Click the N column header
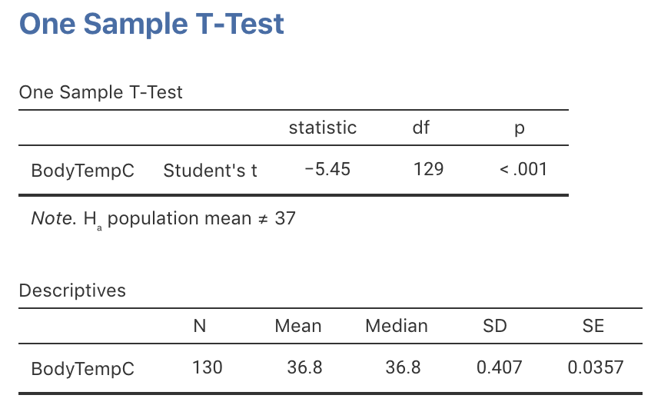The width and height of the screenshot is (661, 415). pyautogui.click(x=200, y=326)
